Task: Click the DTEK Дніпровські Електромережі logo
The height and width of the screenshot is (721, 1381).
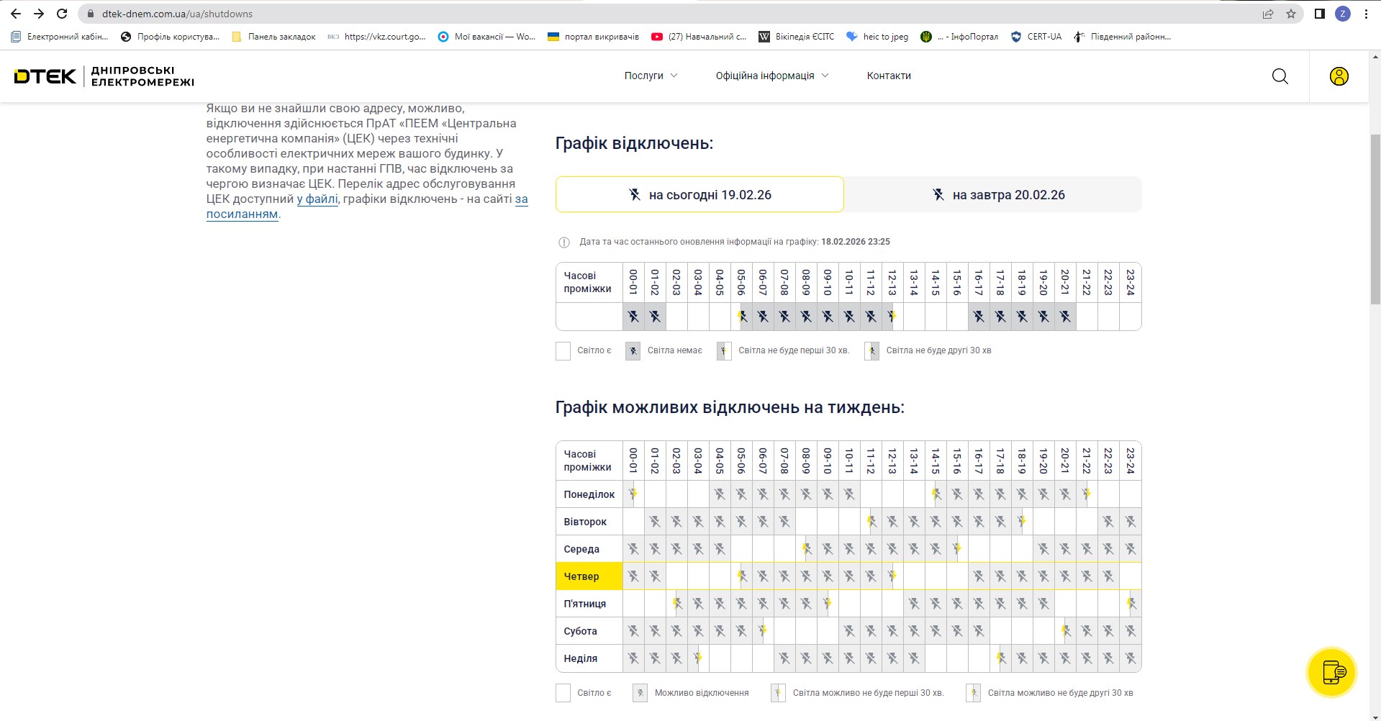Action: 104,76
